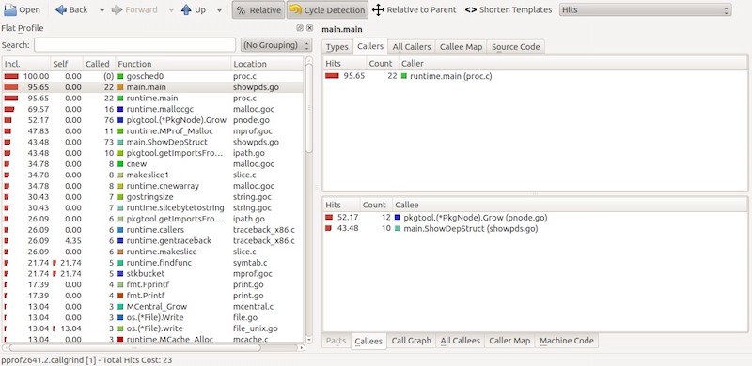Click the Forward arrow icon

point(117,9)
